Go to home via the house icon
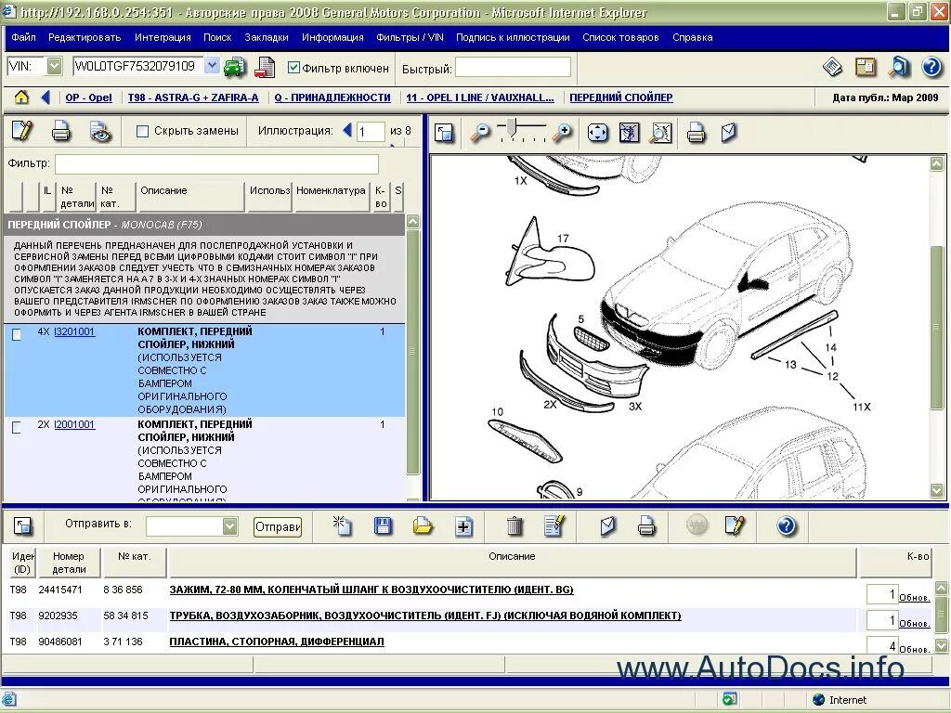This screenshot has height=713, width=951. 22,97
